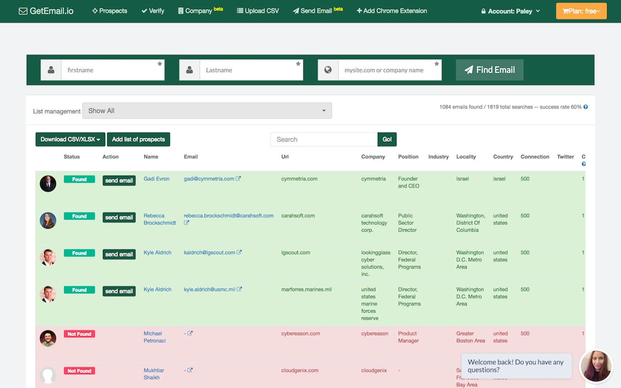This screenshot has height=388, width=621.
Task: Click kaldrich@lgscout.com email link
Action: point(210,252)
